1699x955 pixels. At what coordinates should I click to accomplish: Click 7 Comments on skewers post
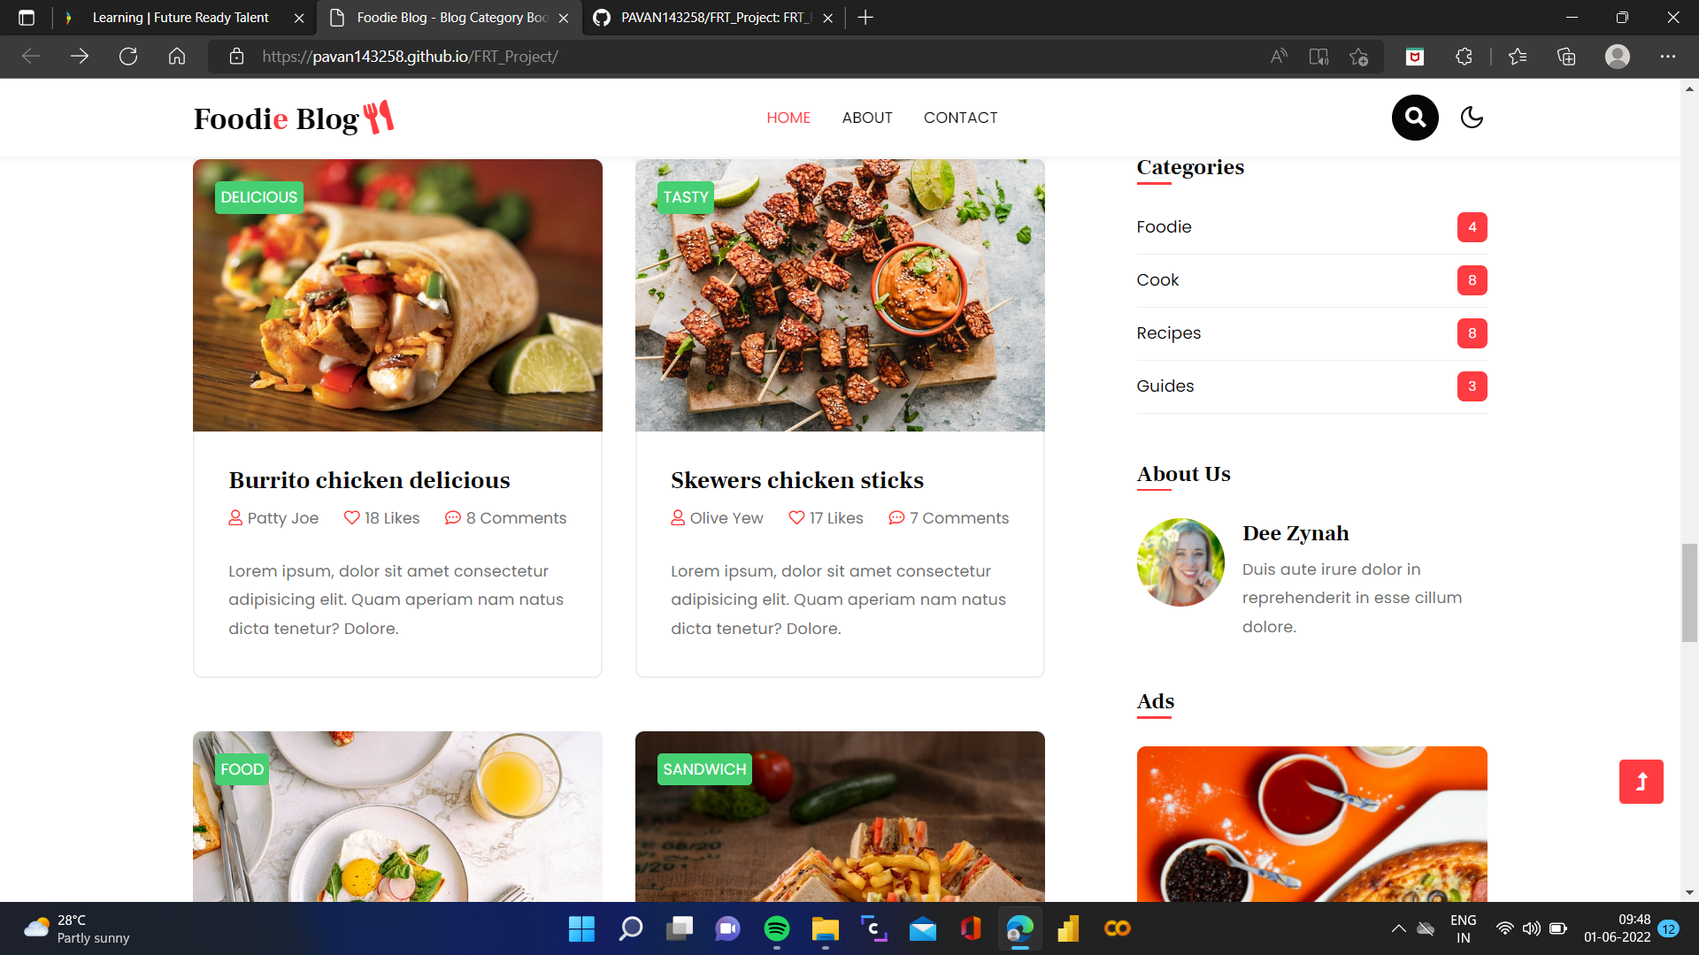pyautogui.click(x=949, y=518)
